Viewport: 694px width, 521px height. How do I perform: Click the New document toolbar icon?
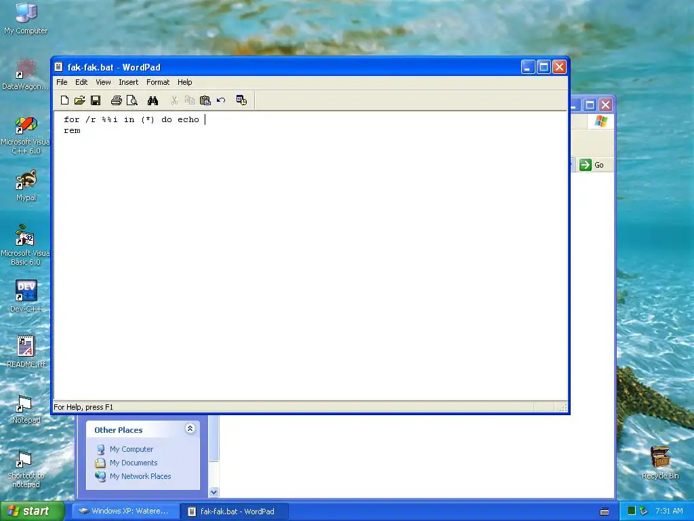[x=64, y=100]
